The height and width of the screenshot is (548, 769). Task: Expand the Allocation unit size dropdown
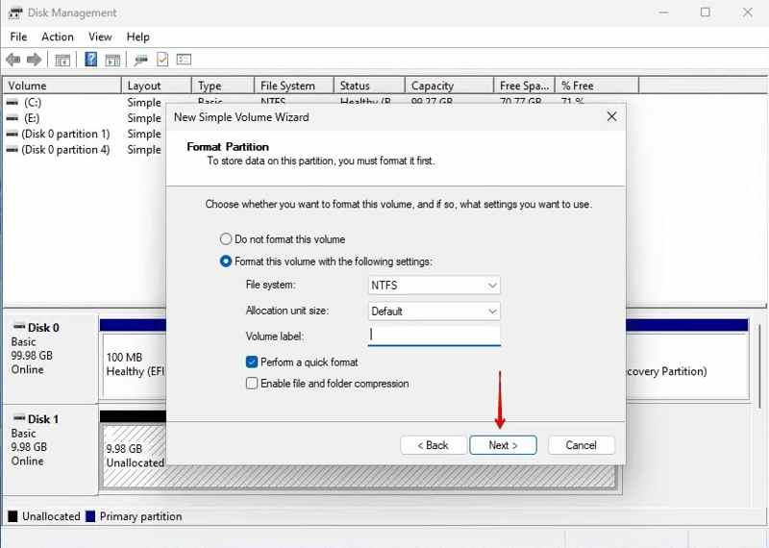[x=434, y=311]
